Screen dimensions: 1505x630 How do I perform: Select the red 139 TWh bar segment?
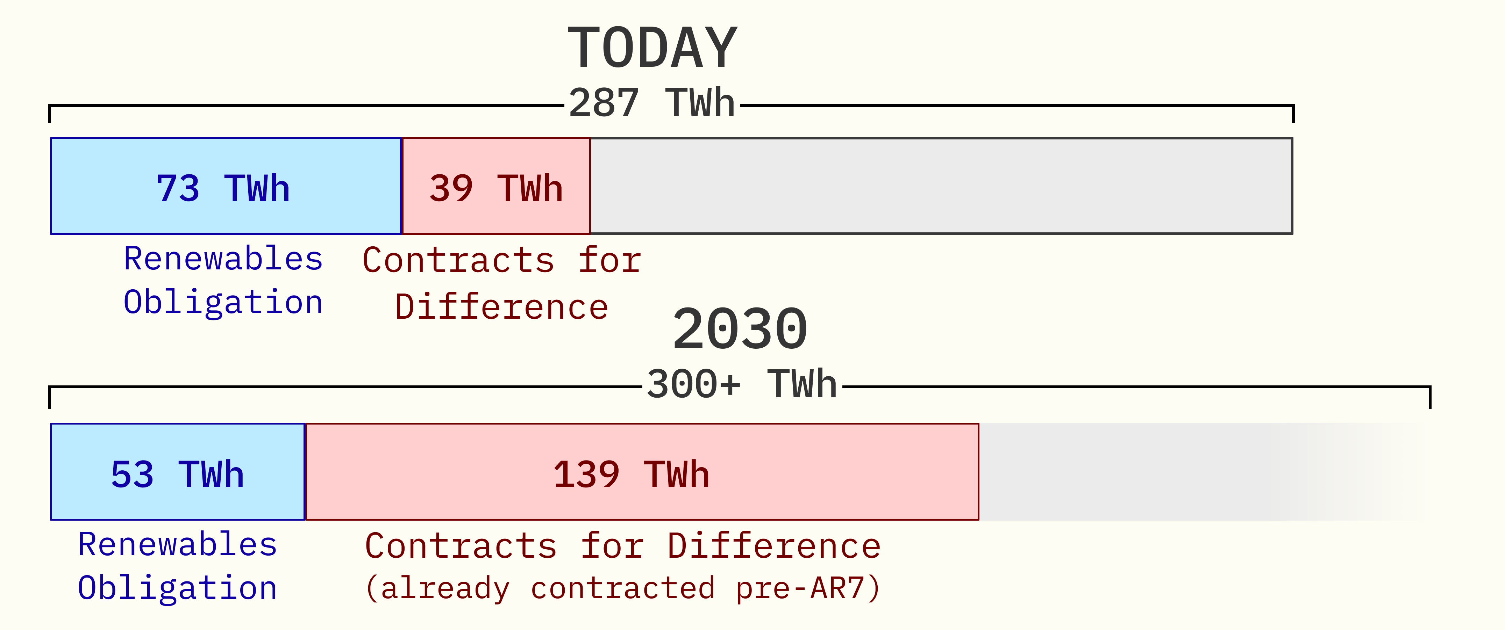pos(642,472)
